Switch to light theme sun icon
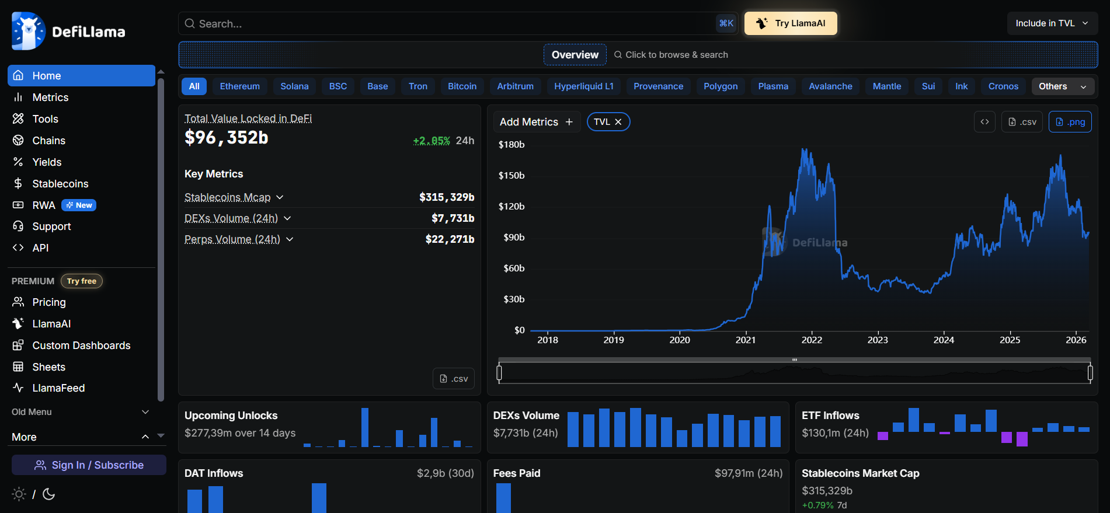The image size is (1110, 513). coord(19,494)
